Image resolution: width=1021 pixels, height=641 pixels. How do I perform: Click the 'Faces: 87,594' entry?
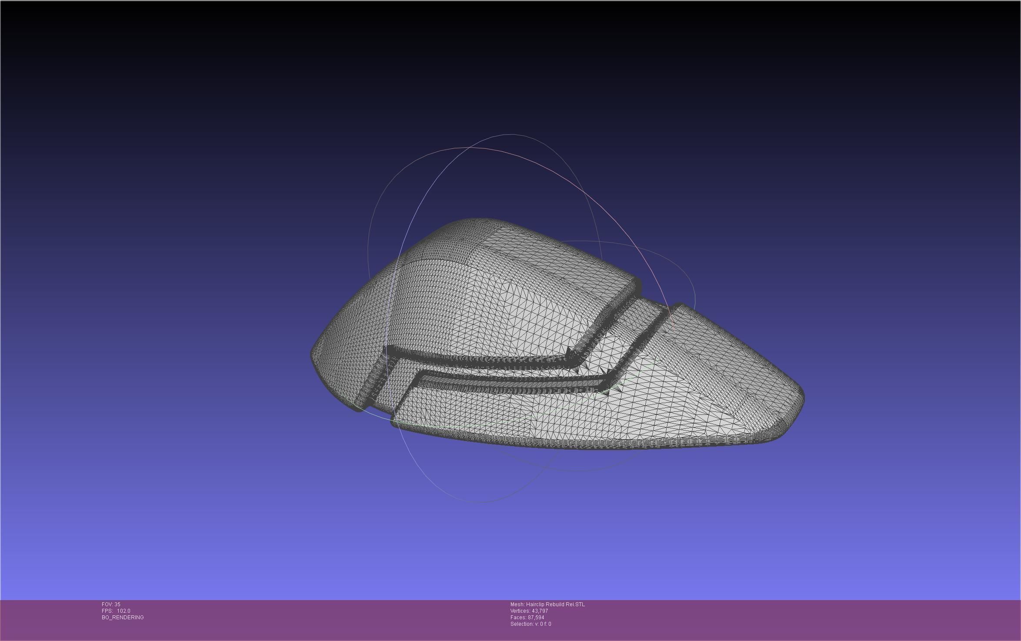(x=527, y=618)
